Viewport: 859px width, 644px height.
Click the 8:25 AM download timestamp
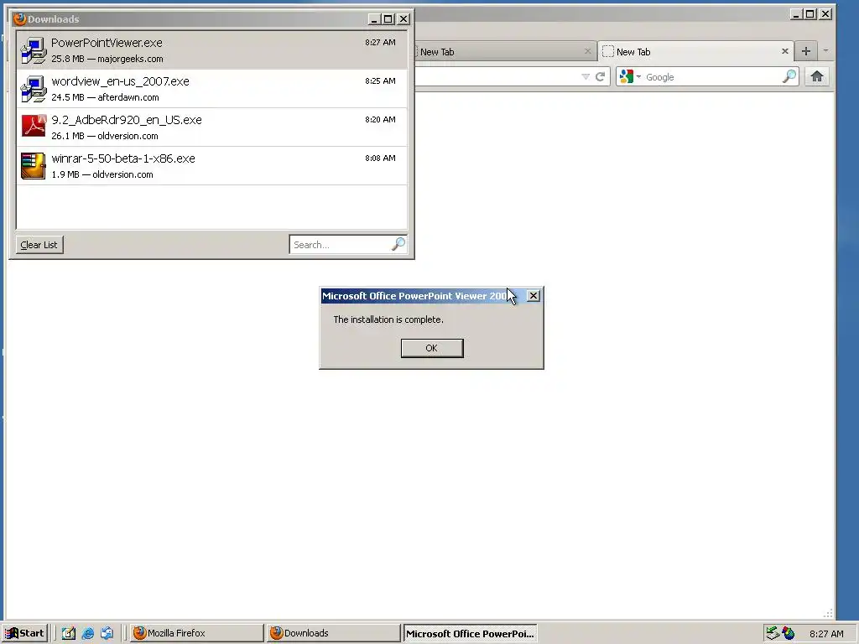click(x=380, y=80)
